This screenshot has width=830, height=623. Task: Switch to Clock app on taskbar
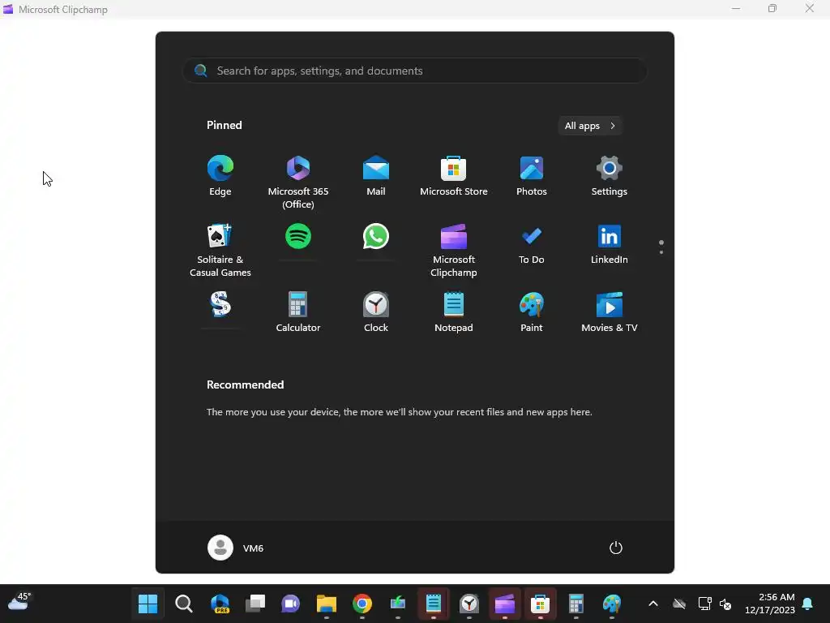click(x=469, y=604)
